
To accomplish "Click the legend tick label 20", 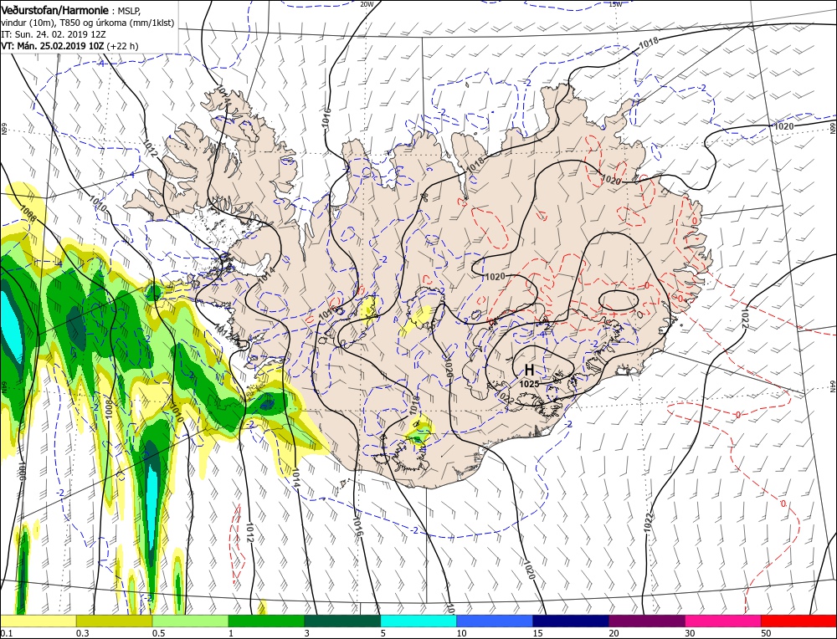I will 614,633.
